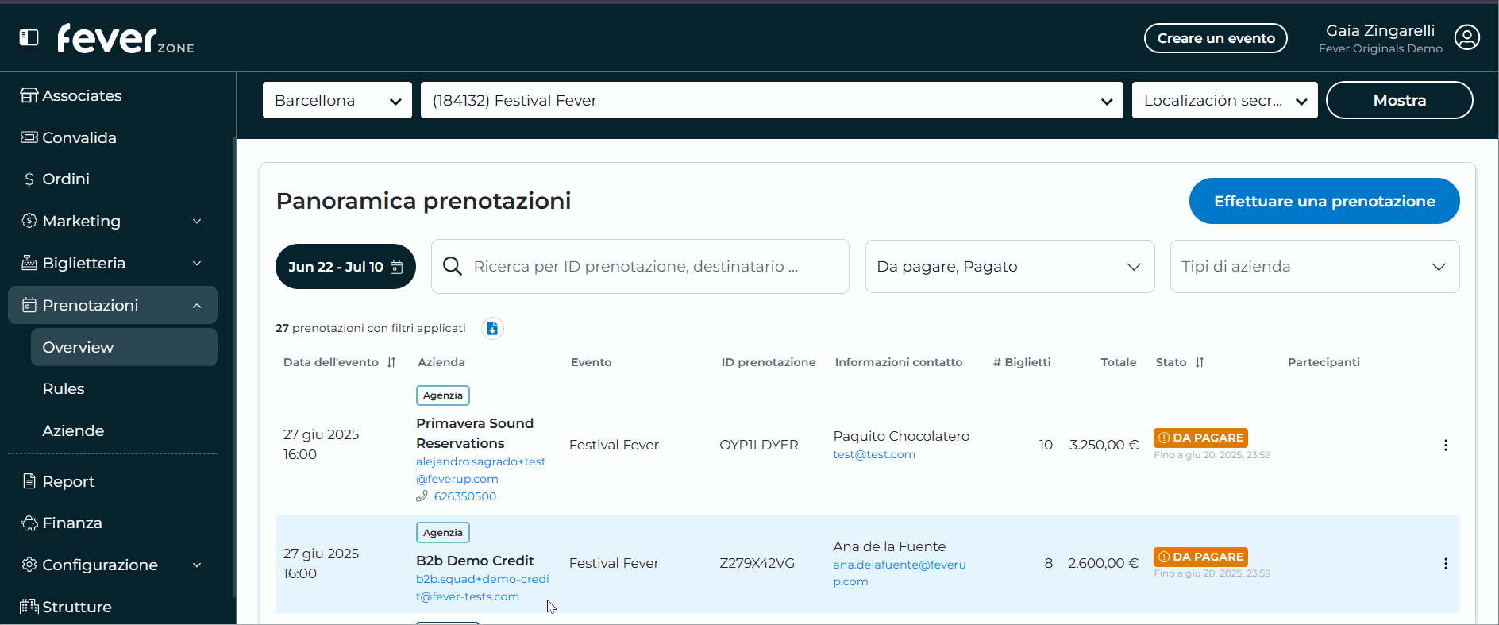Click the Report document icon
1499x625 pixels.
point(29,481)
